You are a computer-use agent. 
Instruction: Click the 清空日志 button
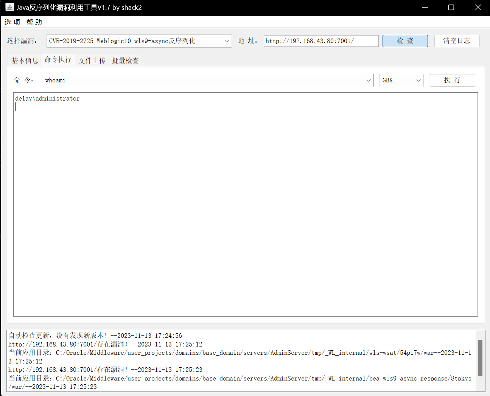(x=457, y=41)
